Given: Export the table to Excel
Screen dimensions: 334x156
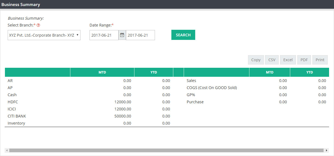Looking at the screenshot, I should [x=288, y=60].
